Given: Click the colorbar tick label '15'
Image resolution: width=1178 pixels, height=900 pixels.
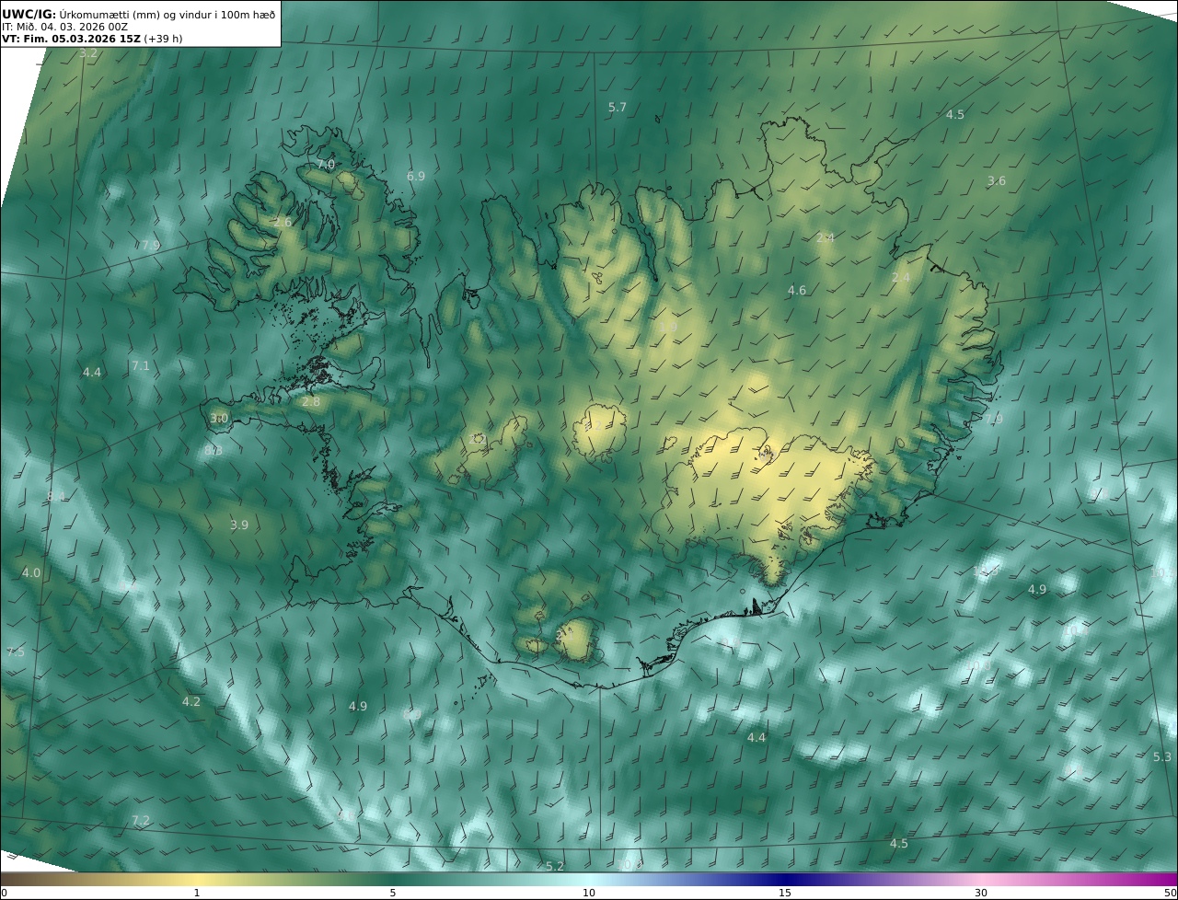Looking at the screenshot, I should [x=785, y=893].
